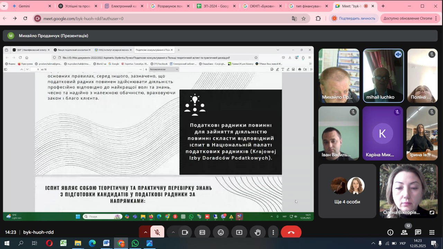Open Михайло Проданчук's video tile
Viewport: 443px width, 249px height.
(x=339, y=76)
